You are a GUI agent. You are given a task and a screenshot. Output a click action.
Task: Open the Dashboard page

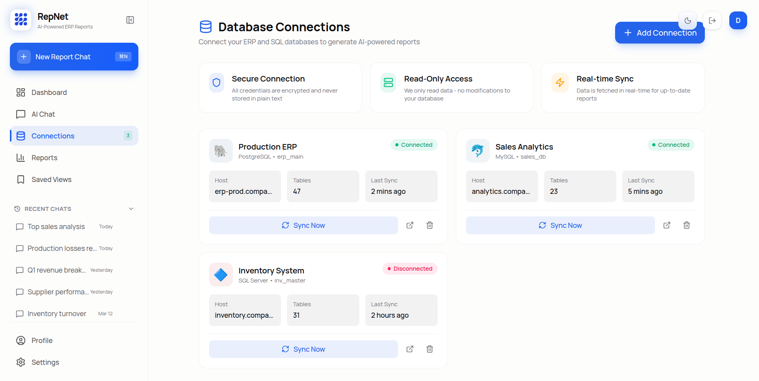(74, 92)
